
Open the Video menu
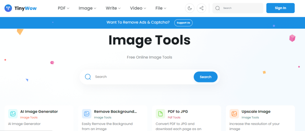(138, 8)
